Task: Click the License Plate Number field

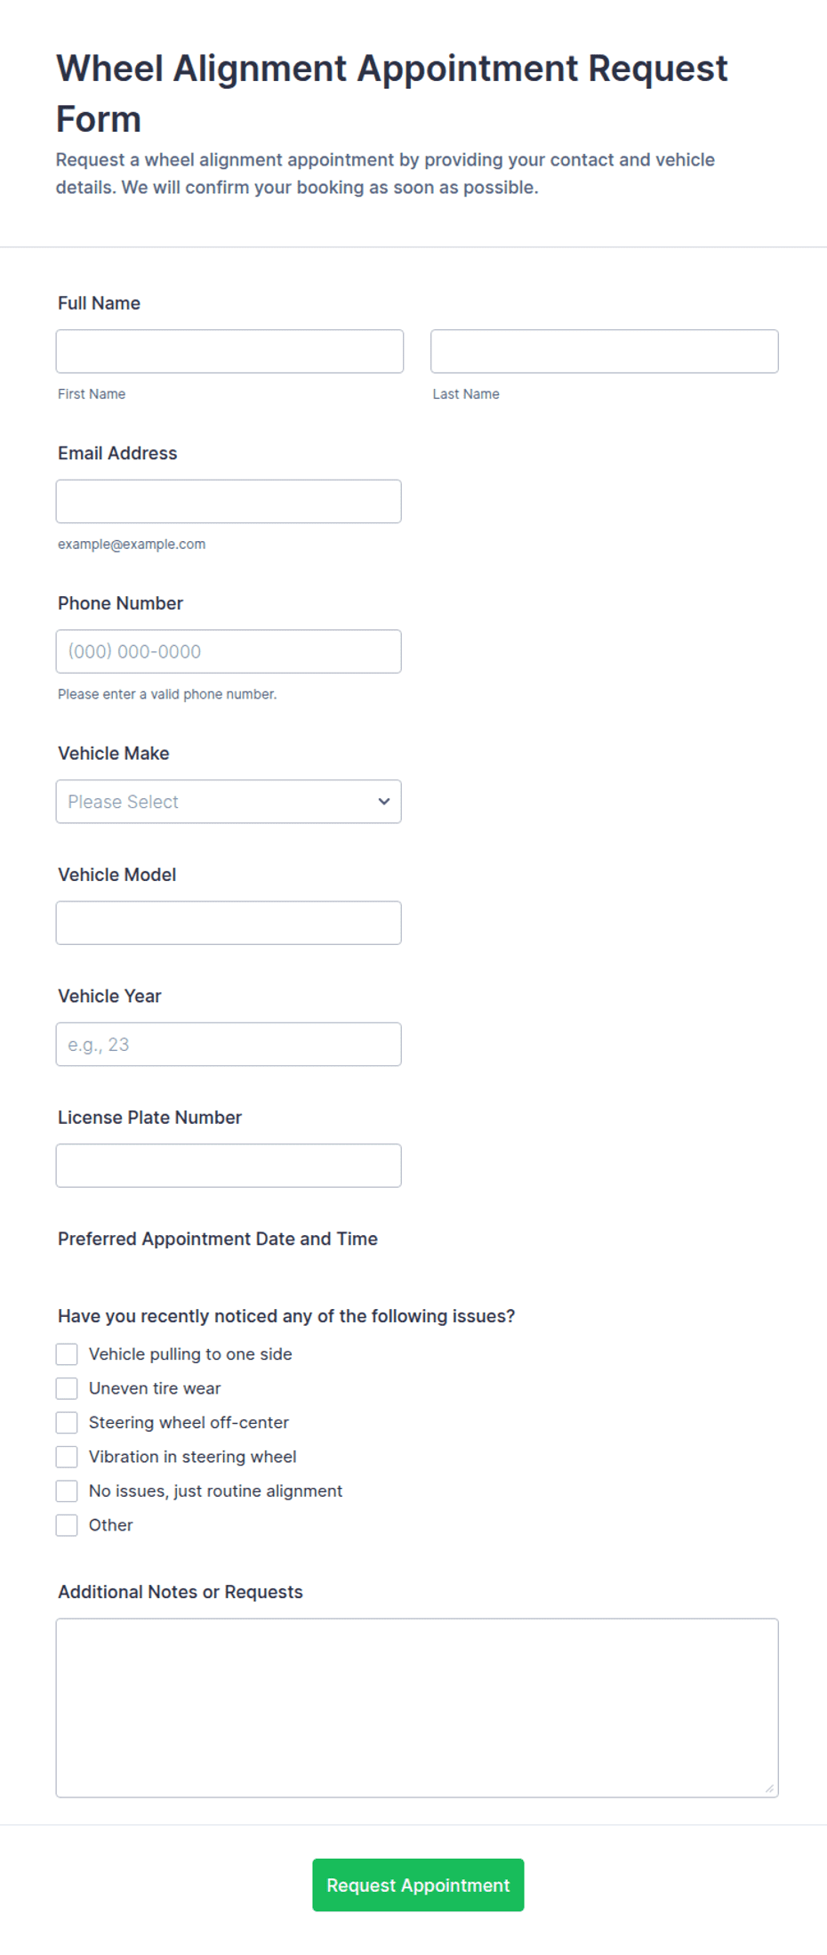Action: pos(229,1166)
